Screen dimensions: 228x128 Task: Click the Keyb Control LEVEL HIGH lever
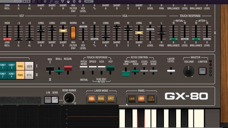(x=154, y=71)
